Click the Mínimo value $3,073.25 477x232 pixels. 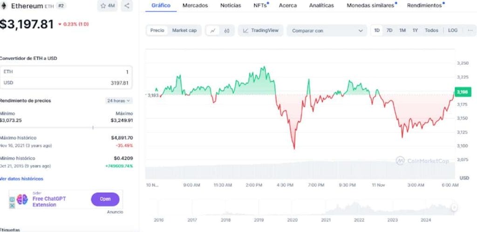[x=11, y=120]
